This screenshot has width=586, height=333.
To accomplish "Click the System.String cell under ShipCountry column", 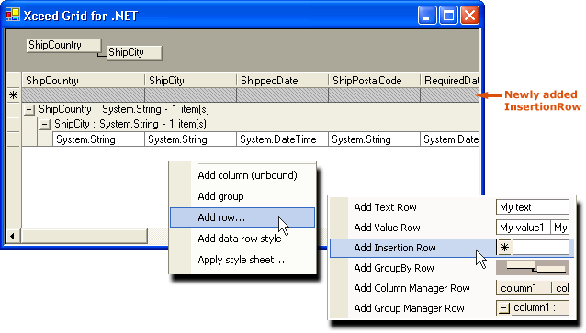I will tap(98, 139).
